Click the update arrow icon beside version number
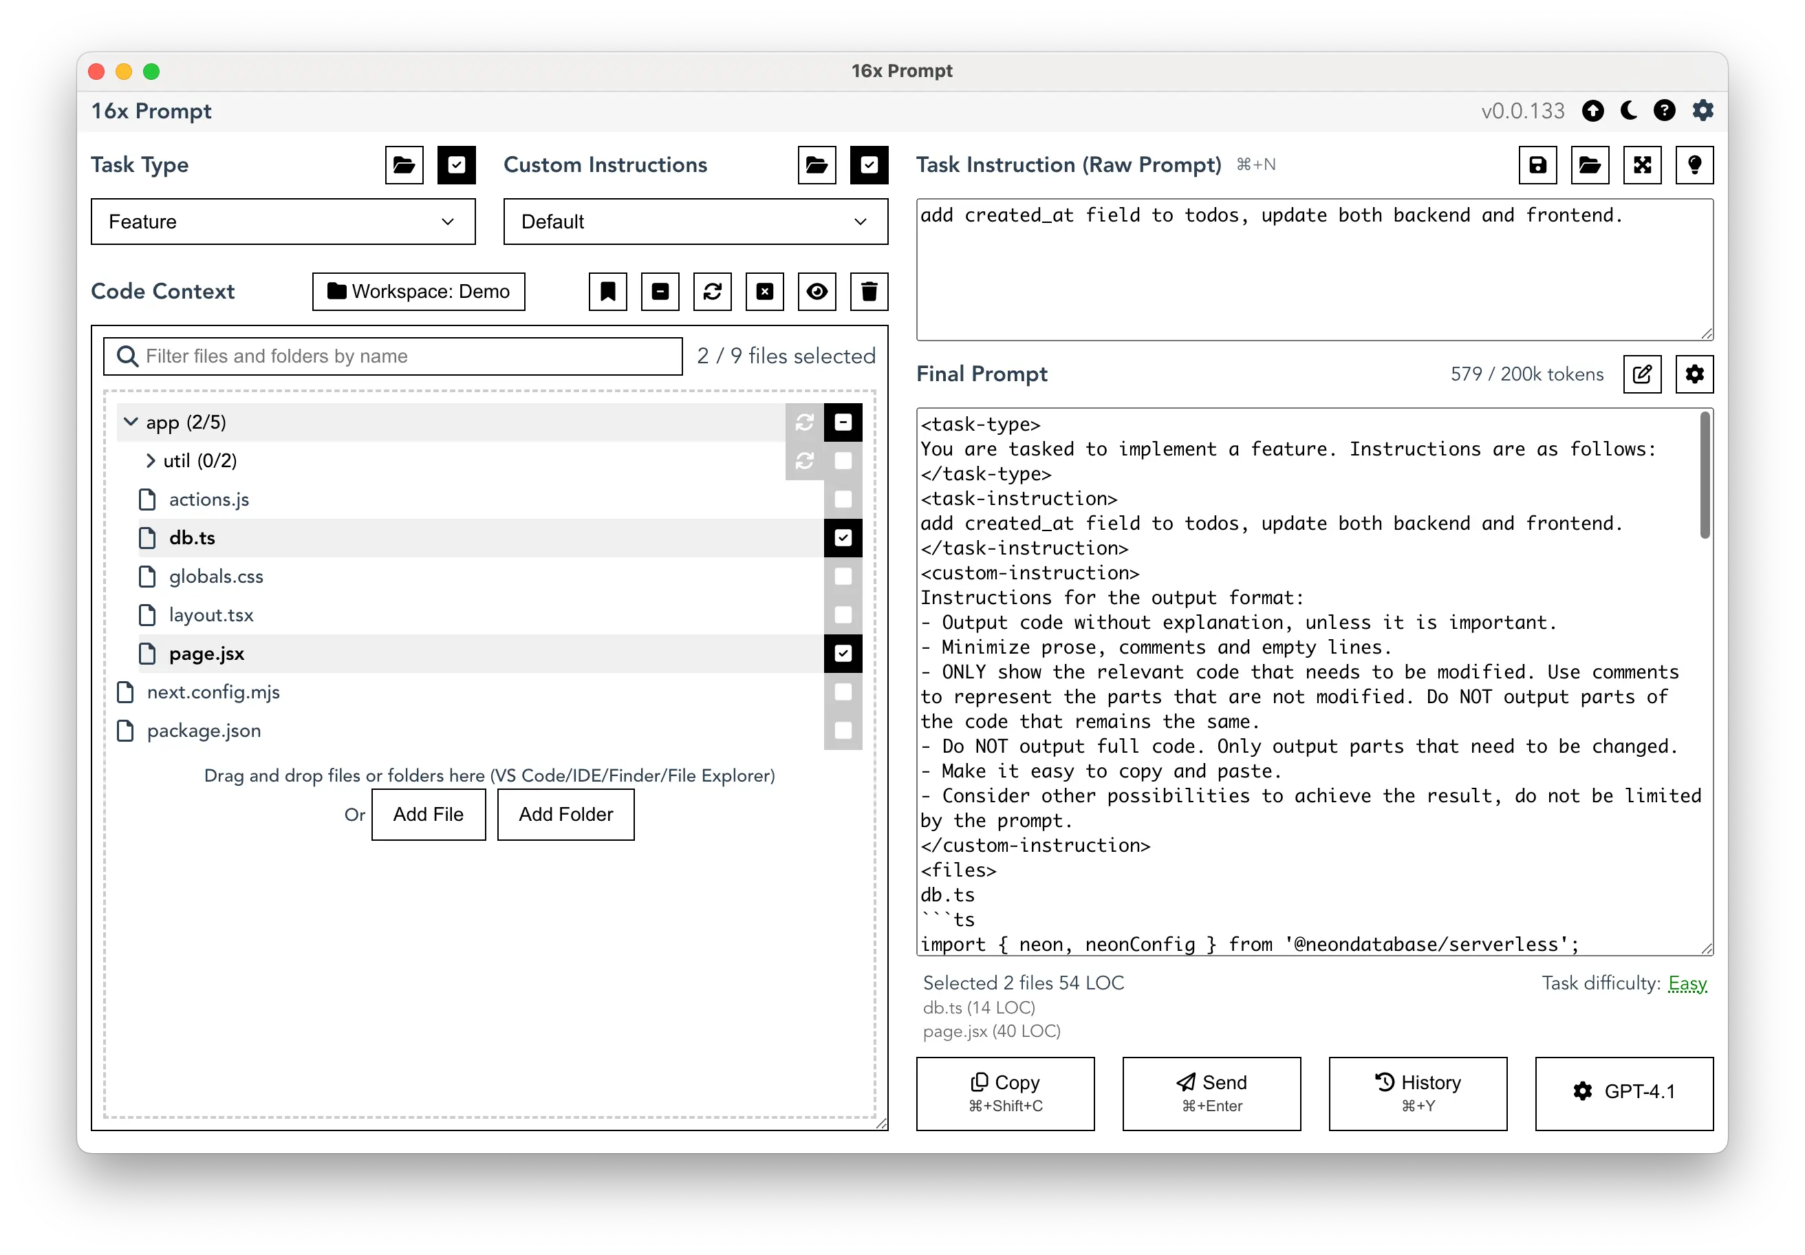Screen dimensions: 1805x1255 [1592, 111]
